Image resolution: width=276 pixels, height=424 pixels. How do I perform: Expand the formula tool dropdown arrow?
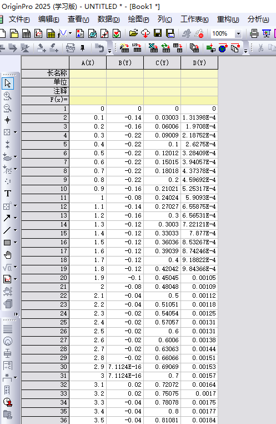point(15,267)
